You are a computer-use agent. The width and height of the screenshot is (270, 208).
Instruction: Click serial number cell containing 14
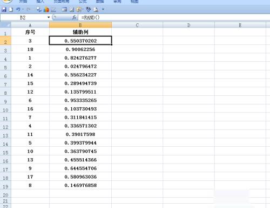click(30, 75)
